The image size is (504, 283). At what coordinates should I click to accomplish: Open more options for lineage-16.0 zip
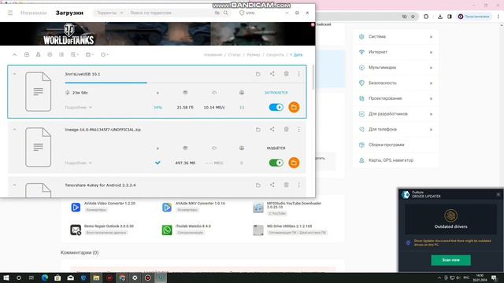pyautogui.click(x=299, y=129)
